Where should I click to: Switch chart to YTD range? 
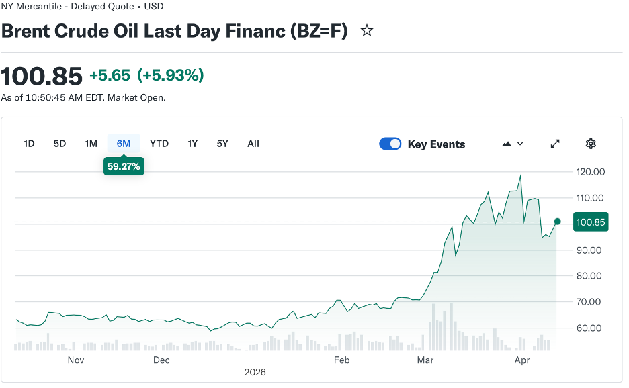tap(159, 144)
